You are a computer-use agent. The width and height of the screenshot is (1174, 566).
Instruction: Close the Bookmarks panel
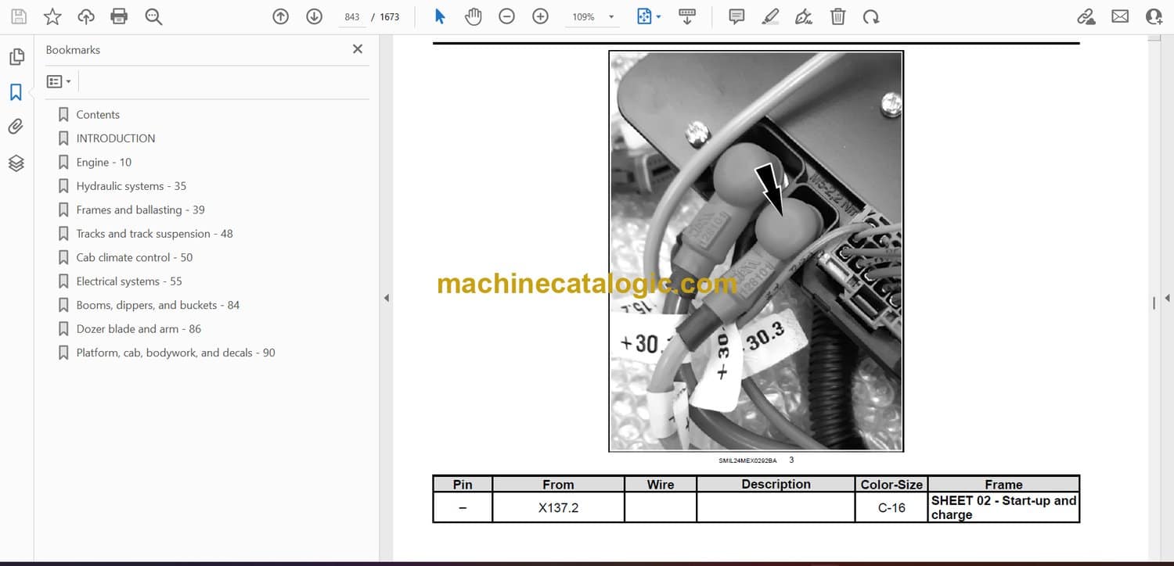358,49
